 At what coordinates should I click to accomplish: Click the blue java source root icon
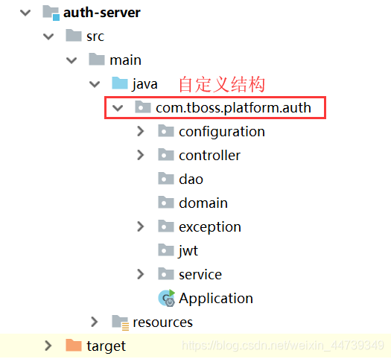tap(120, 83)
